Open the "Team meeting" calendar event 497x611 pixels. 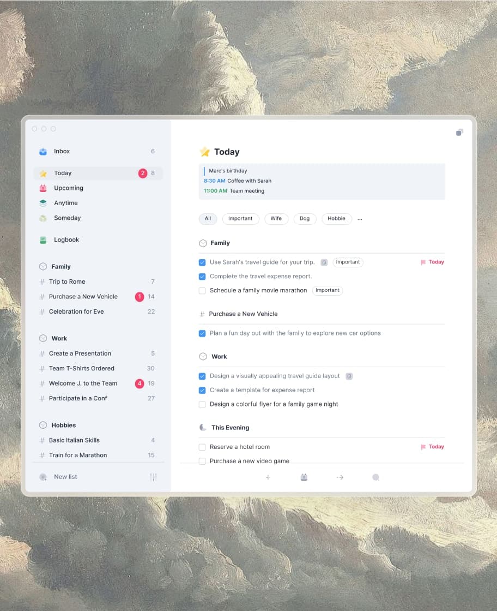(x=234, y=191)
